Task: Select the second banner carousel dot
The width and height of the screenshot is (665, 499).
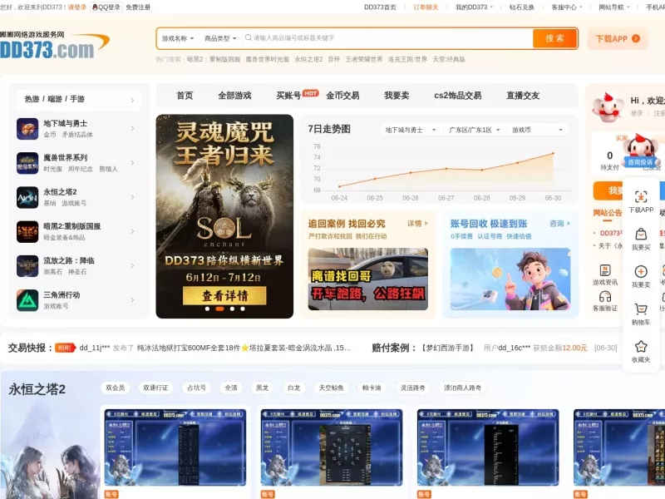Action: pos(219,309)
